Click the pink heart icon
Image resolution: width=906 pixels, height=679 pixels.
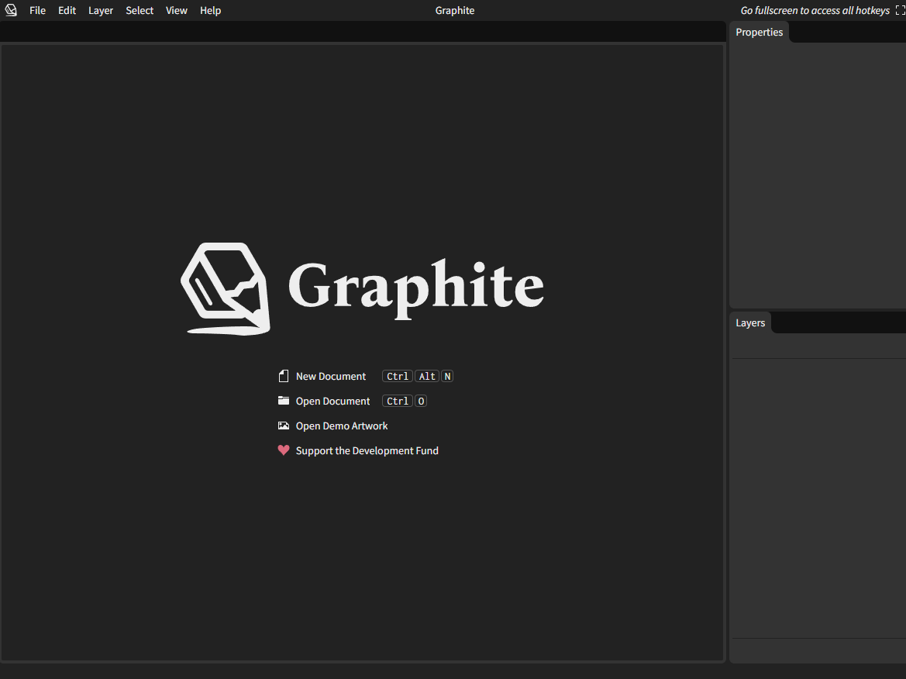(283, 450)
